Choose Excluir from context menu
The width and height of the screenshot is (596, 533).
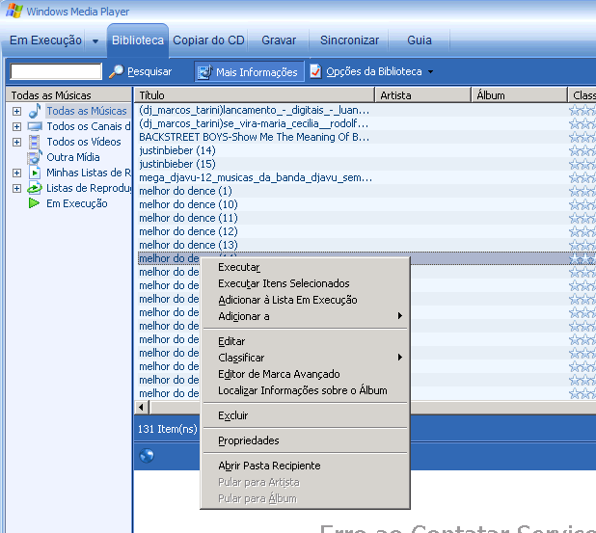305,415
